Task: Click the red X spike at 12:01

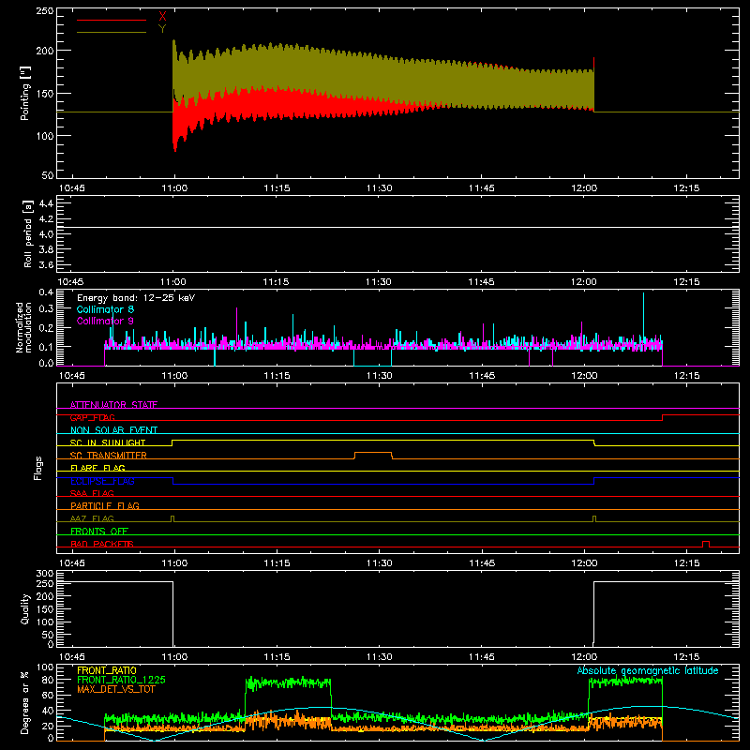Action: pyautogui.click(x=594, y=64)
